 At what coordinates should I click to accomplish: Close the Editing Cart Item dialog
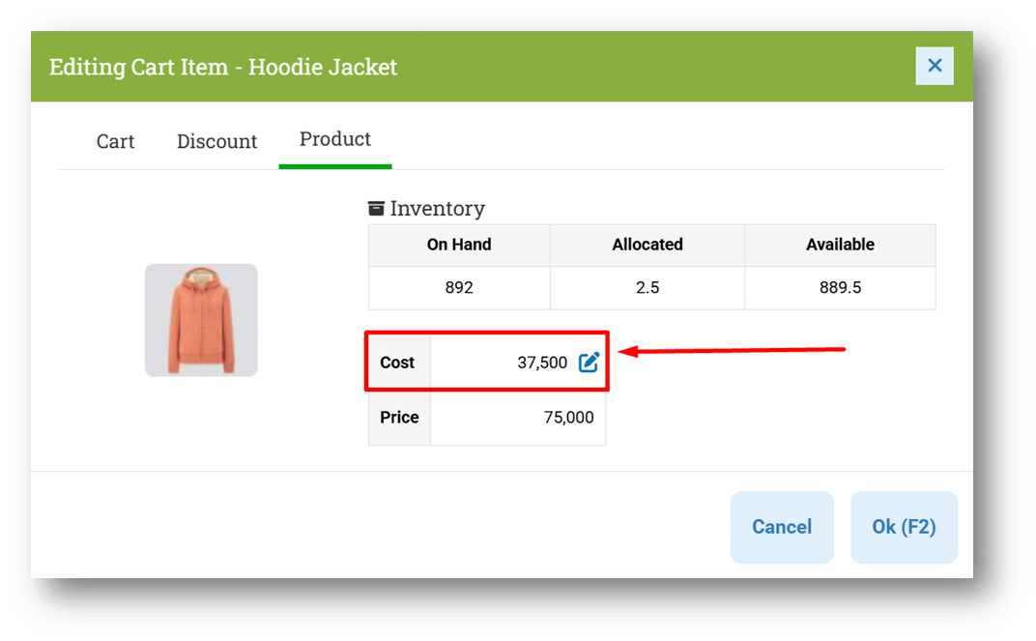935,66
